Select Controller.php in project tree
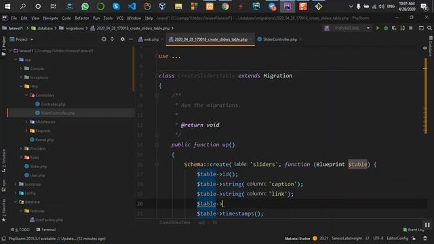Screen dimensions: 434x244 tap(53, 104)
